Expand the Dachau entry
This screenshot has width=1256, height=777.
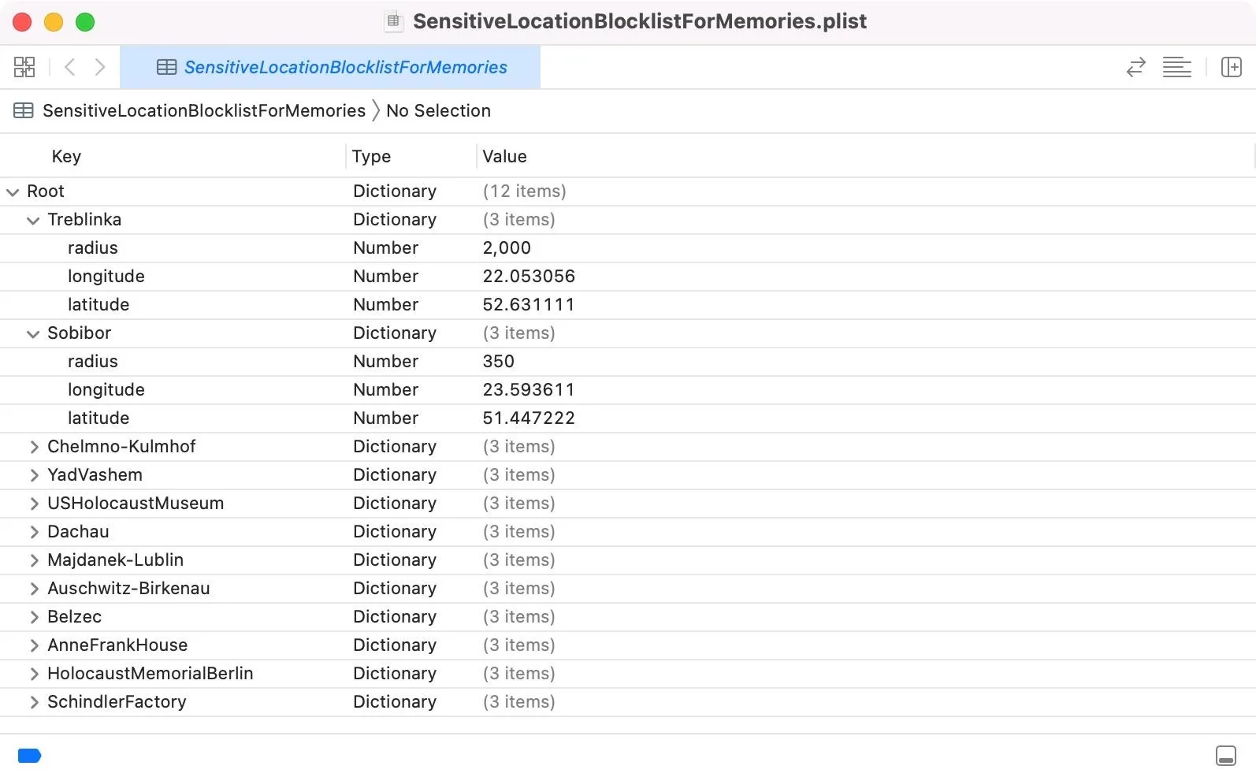(x=34, y=532)
